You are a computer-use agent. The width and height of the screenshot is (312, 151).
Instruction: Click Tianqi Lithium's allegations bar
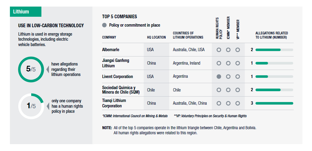tap(274, 103)
